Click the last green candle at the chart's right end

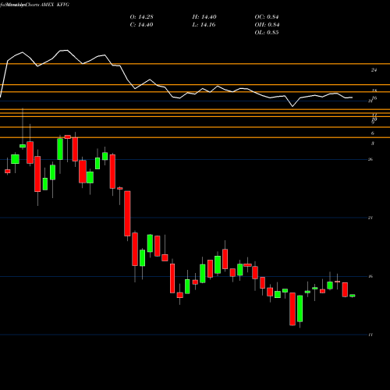[x=353, y=296]
